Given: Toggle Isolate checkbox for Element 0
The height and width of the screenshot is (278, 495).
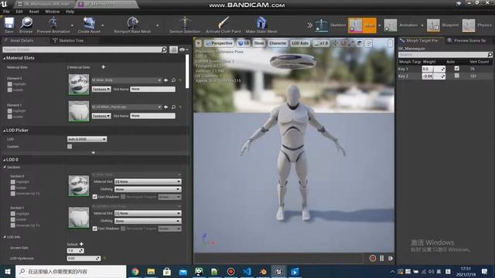Looking at the screenshot, I should tap(10, 90).
